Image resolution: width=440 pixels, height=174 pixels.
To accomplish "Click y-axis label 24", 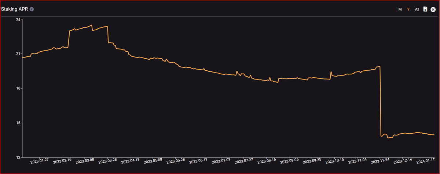I will pyautogui.click(x=18, y=19).
